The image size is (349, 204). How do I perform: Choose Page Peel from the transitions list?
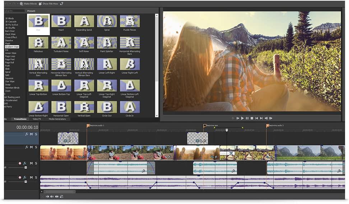pyautogui.click(x=10, y=60)
